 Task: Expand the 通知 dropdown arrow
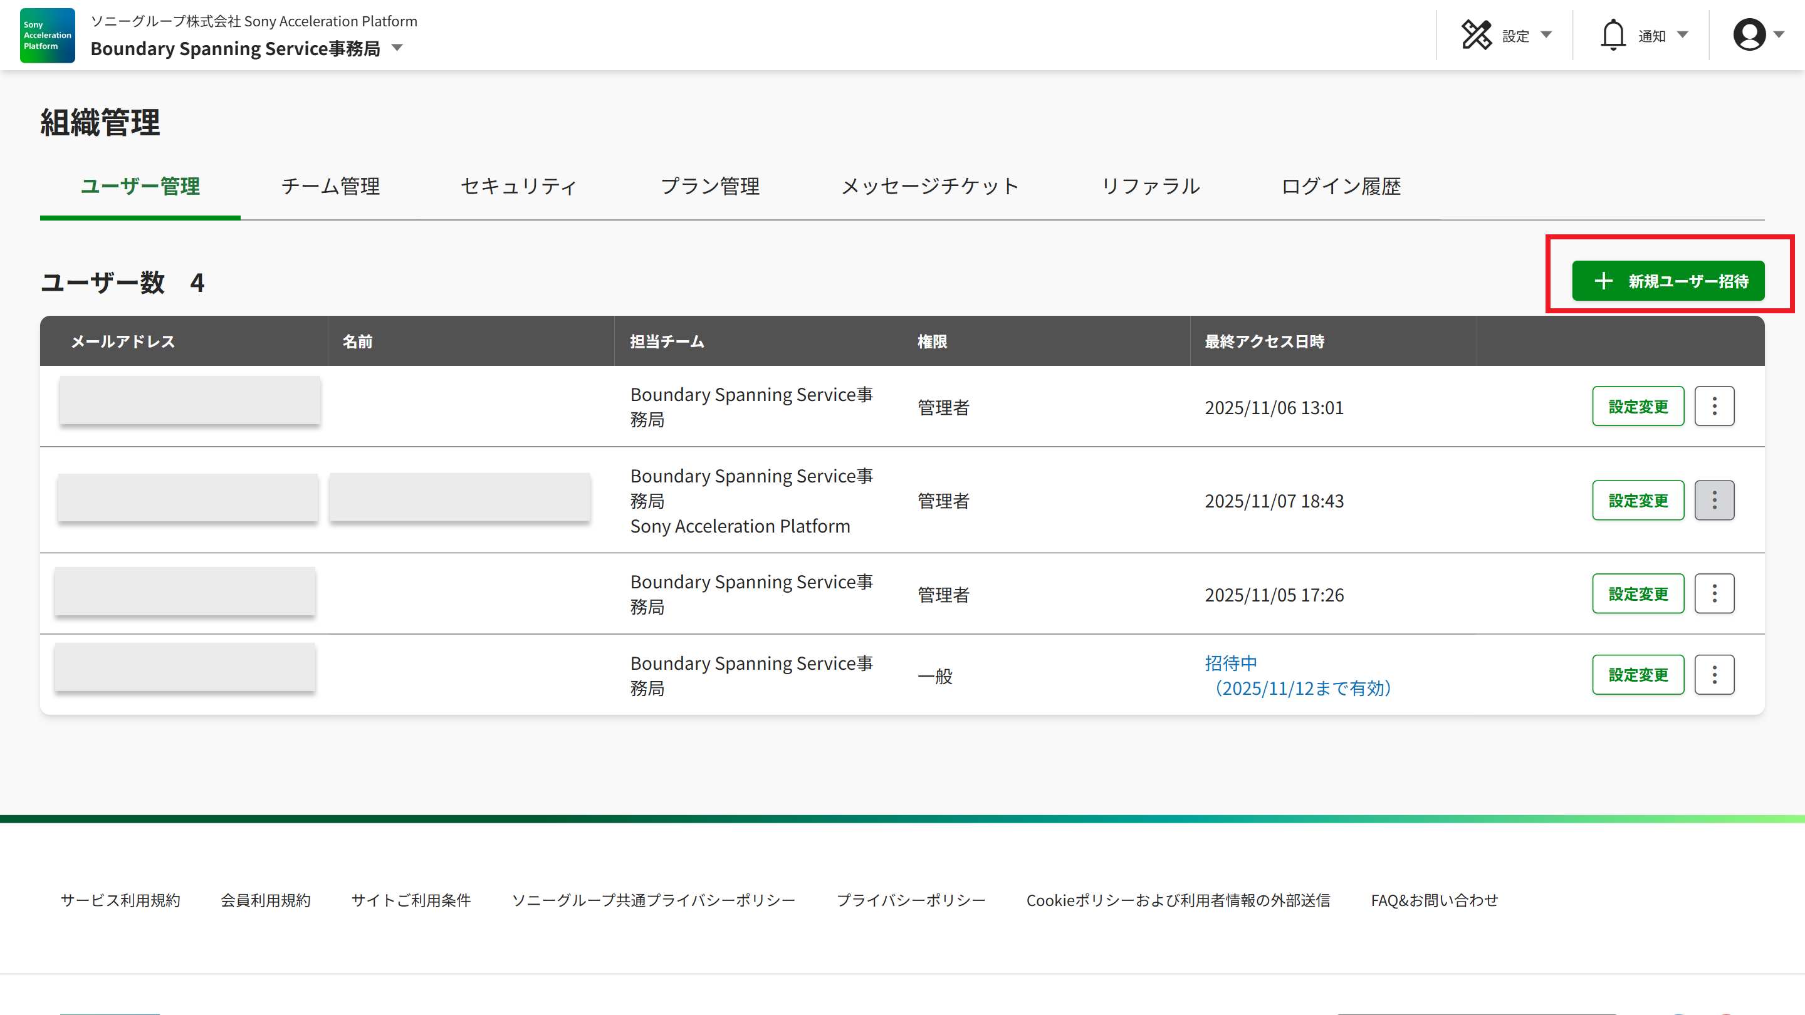click(x=1682, y=35)
